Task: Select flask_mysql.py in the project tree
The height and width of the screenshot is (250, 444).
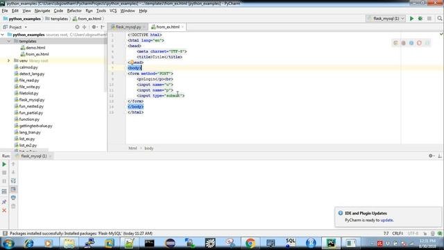Action: point(32,100)
